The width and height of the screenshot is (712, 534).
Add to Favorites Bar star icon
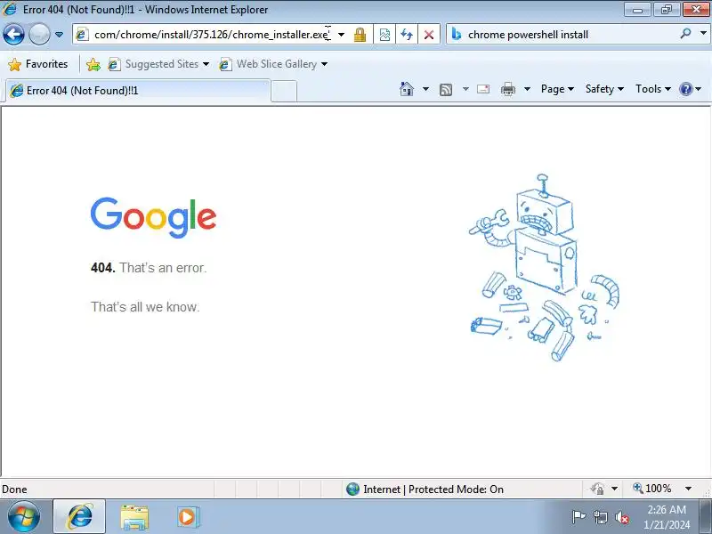(x=93, y=64)
